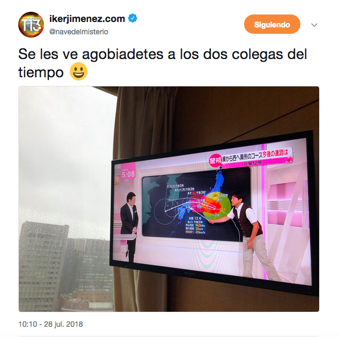The image size is (339, 337).
Task: Click the pink 警戒 warning badge on TV
Action: 216,160
